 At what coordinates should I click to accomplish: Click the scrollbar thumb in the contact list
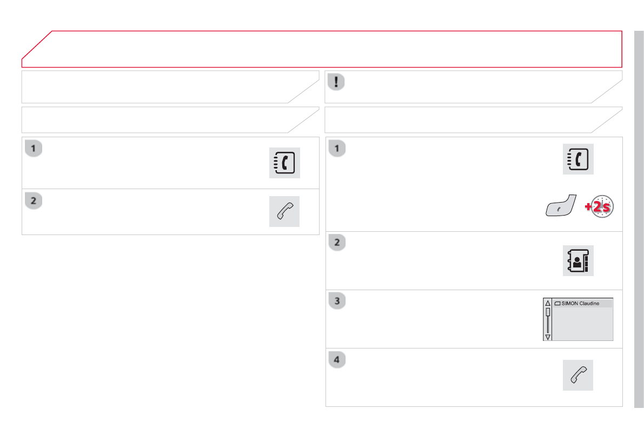[548, 312]
